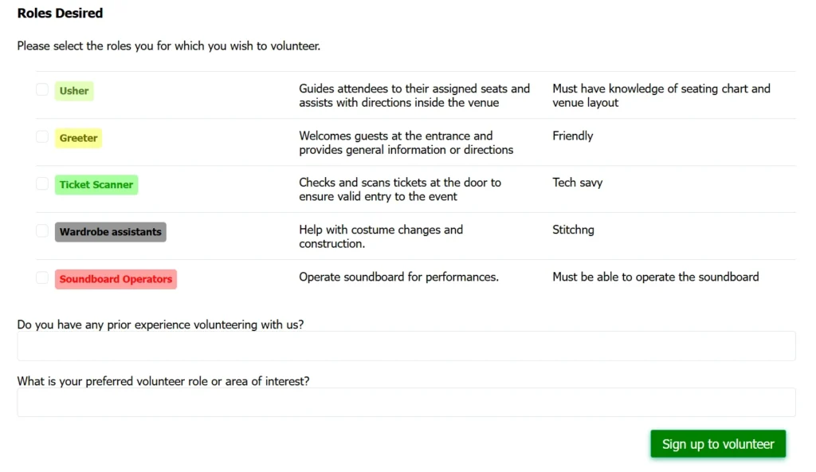Click the Ticket Scanner description text
The height and width of the screenshot is (472, 816).
(400, 190)
